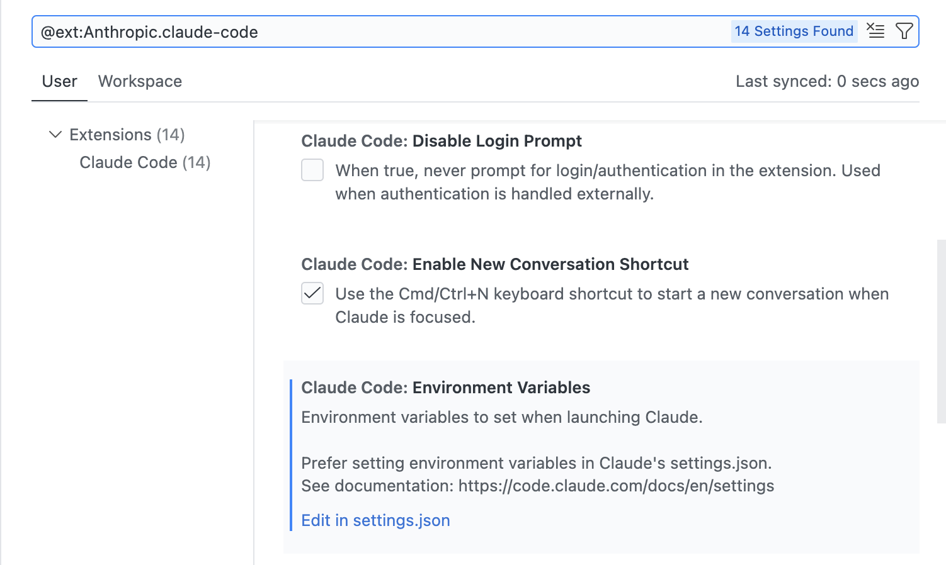Image resolution: width=946 pixels, height=565 pixels.
Task: Clear the settings search input
Action: [x=875, y=31]
